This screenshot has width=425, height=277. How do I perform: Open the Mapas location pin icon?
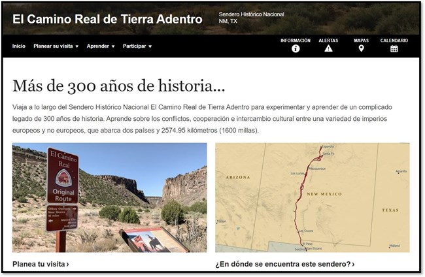(361, 48)
